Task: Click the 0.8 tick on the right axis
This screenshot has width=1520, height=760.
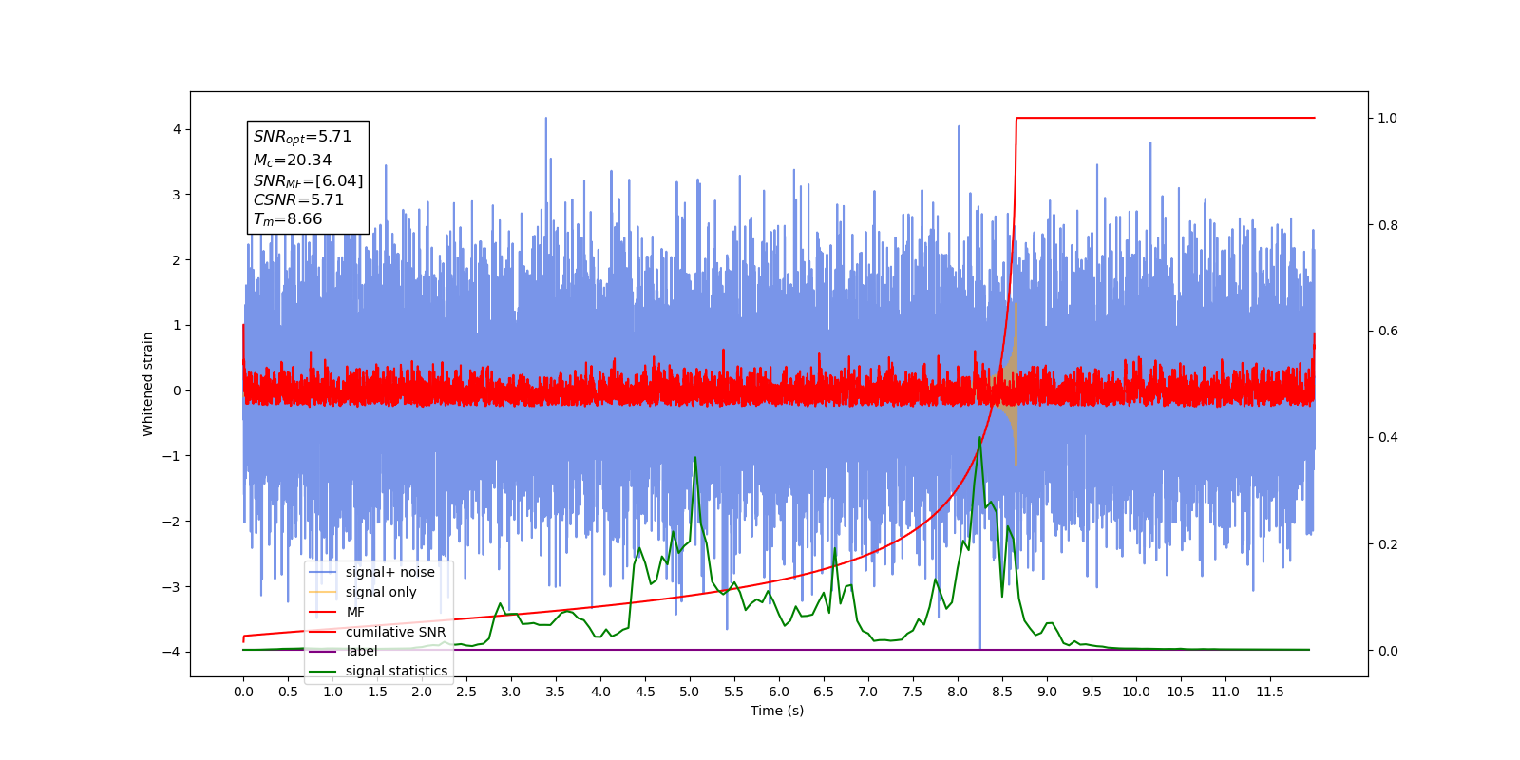Action: [1388, 225]
